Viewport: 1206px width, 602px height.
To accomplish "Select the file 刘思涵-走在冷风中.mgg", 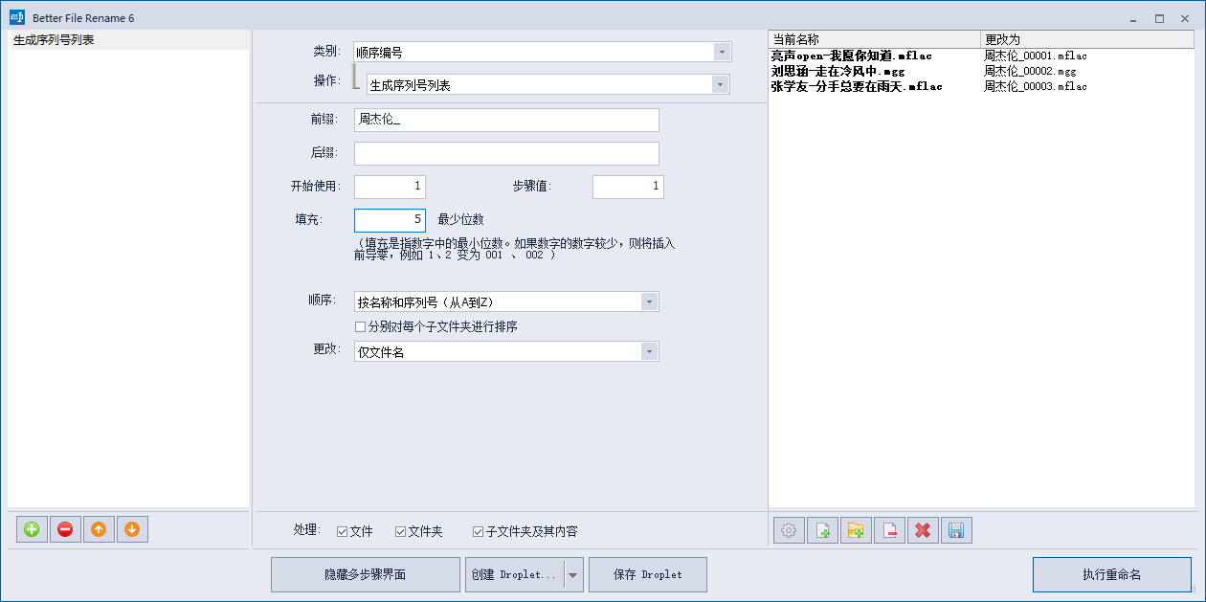I will pyautogui.click(x=837, y=71).
